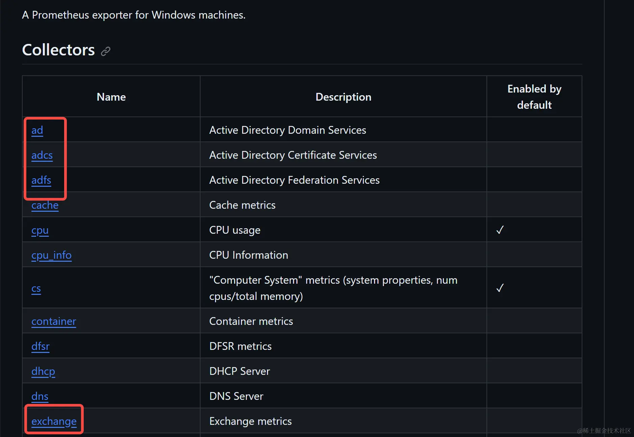Click the checkmark in the cpu row
The height and width of the screenshot is (437, 634).
(500, 230)
